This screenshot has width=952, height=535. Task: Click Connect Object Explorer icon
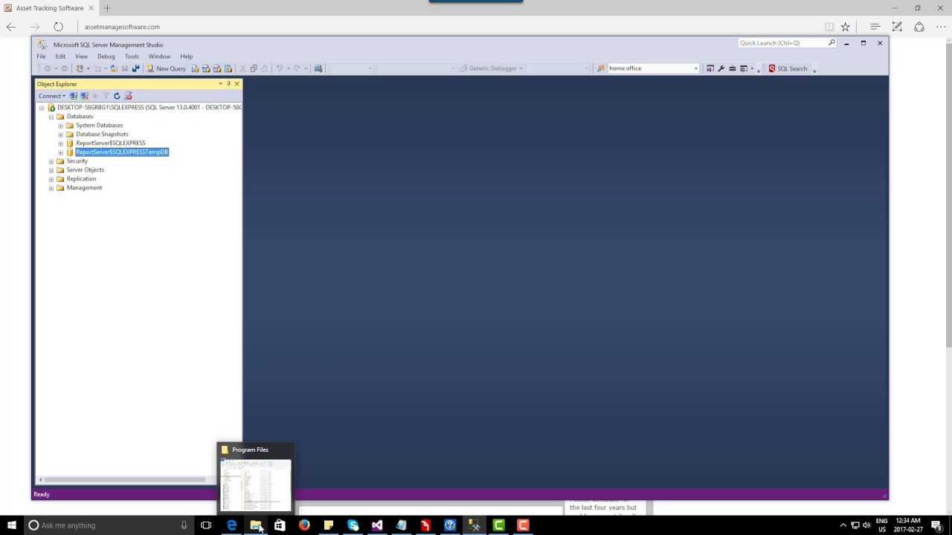pyautogui.click(x=74, y=96)
